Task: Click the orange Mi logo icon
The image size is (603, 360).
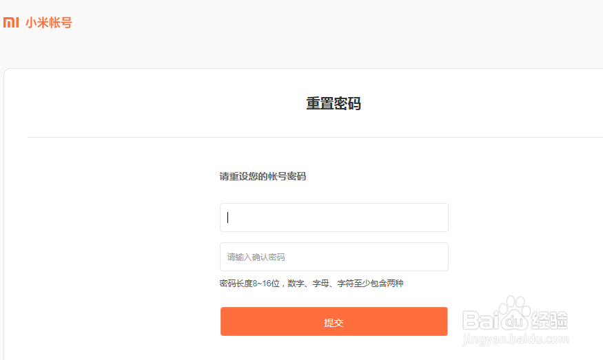Action: pyautogui.click(x=11, y=22)
